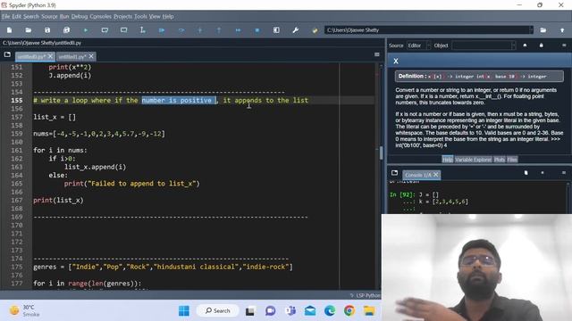Save all files toolbar icon

(66, 30)
